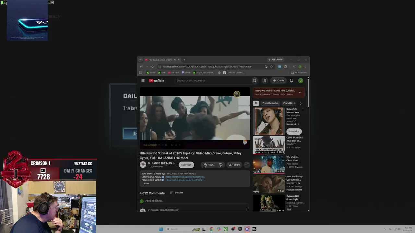Dislike the video with thumbs down
The height and width of the screenshot is (233, 415).
(220, 165)
